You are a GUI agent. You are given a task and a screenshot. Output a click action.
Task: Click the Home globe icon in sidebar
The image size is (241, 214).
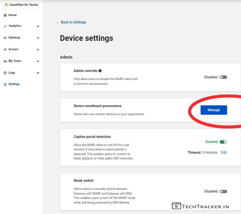click(5, 15)
